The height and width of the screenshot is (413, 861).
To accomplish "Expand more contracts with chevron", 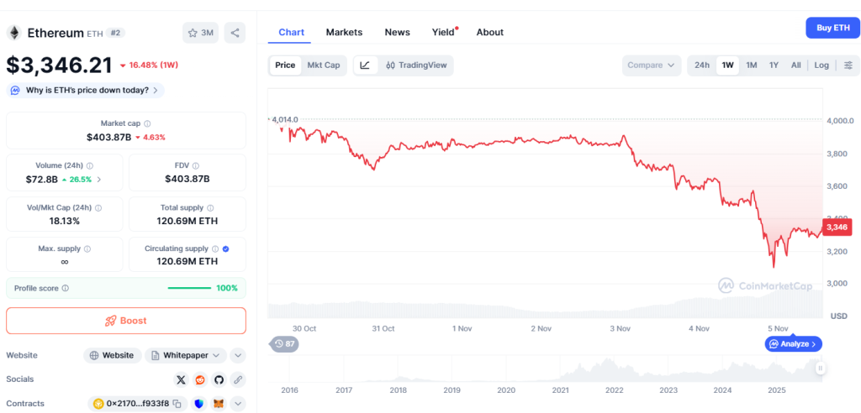I will point(238,404).
